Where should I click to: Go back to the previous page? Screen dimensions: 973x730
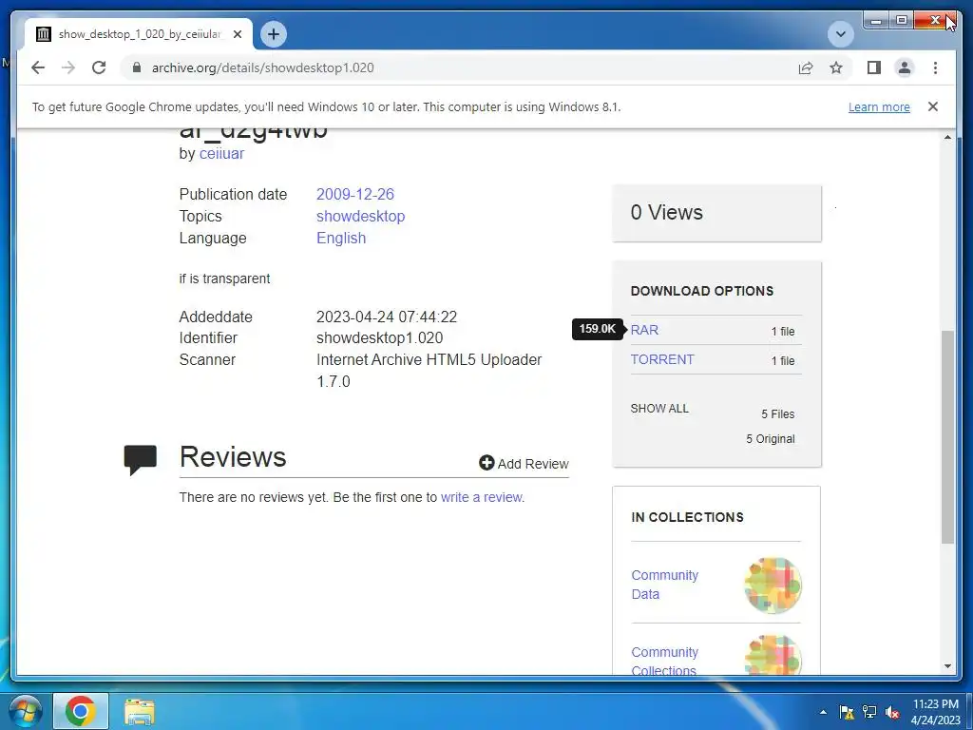pyautogui.click(x=38, y=67)
